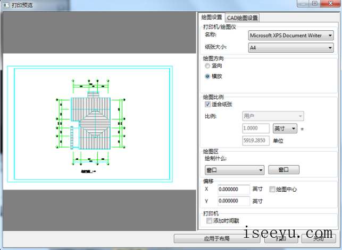
Task: Open the paper size dropdown showing A4
Action: pos(291,47)
